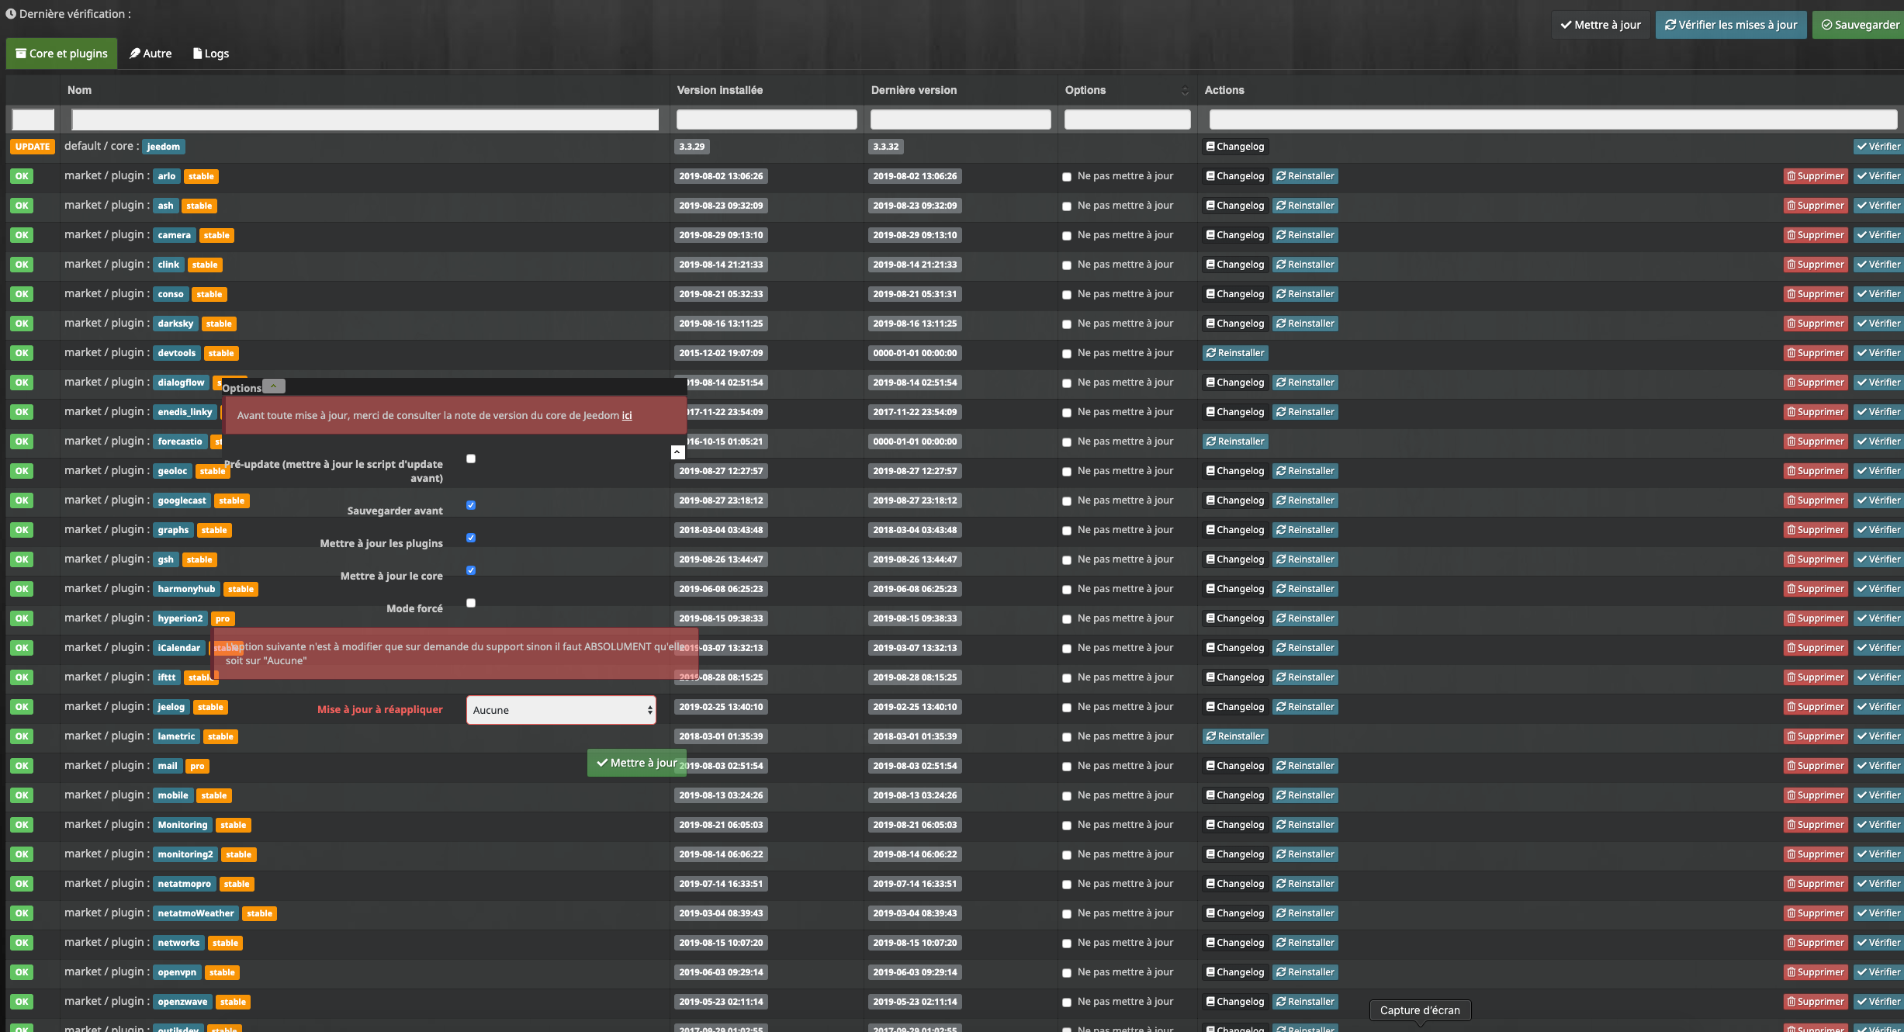Verify the openzwave plugin
The width and height of the screenshot is (1904, 1032).
[x=1878, y=1002]
